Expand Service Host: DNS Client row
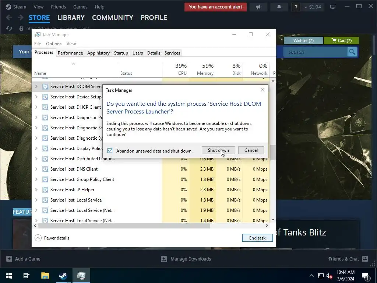 click(36, 169)
